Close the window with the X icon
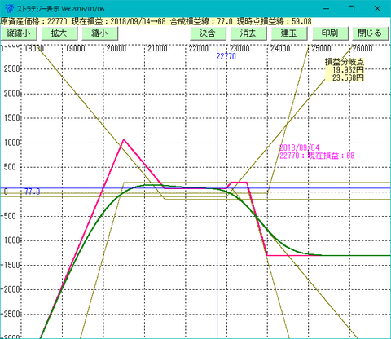Image resolution: width=391 pixels, height=339 pixels. point(377,9)
